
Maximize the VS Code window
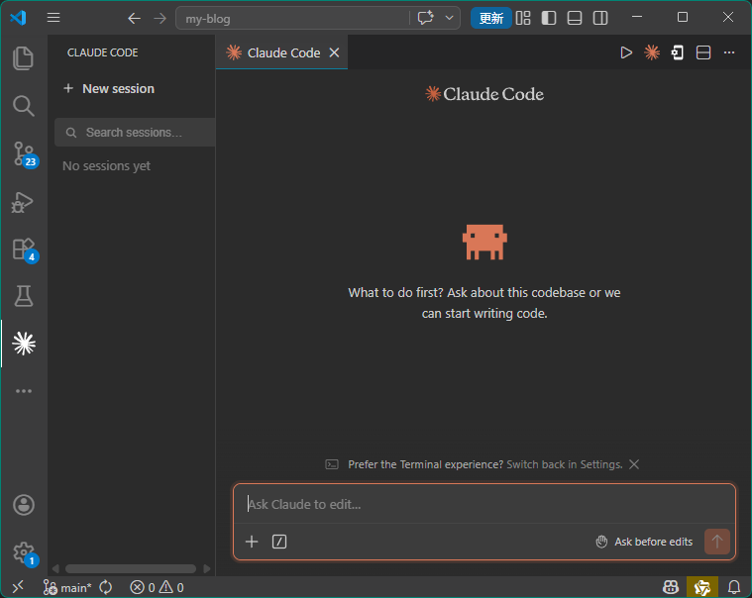[x=683, y=17]
